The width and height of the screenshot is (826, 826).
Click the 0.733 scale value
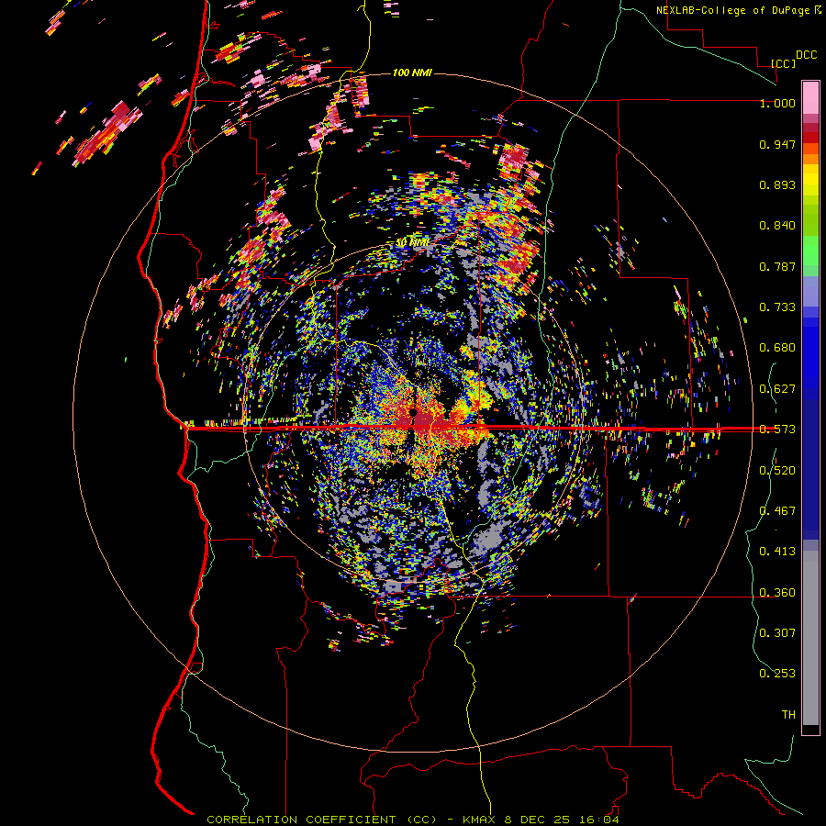777,307
